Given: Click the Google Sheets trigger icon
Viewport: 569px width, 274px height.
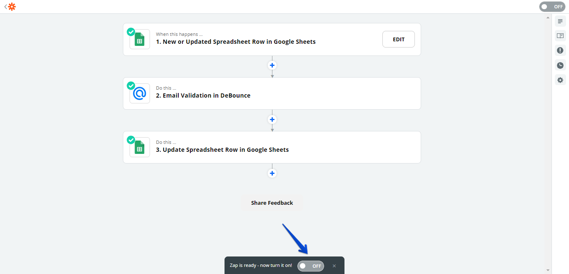Looking at the screenshot, I should point(140,39).
